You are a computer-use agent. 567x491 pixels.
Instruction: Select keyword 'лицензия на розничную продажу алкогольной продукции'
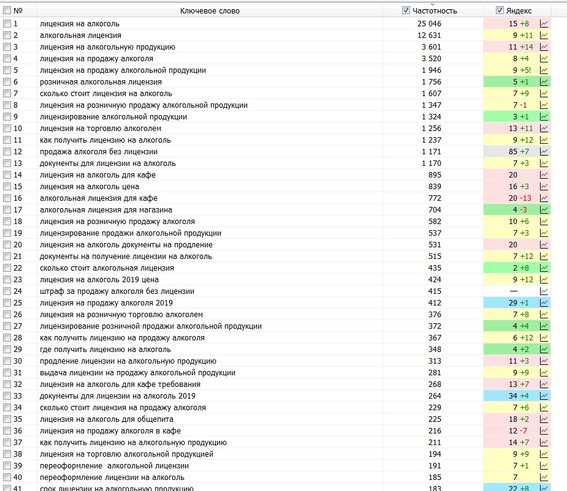click(143, 105)
